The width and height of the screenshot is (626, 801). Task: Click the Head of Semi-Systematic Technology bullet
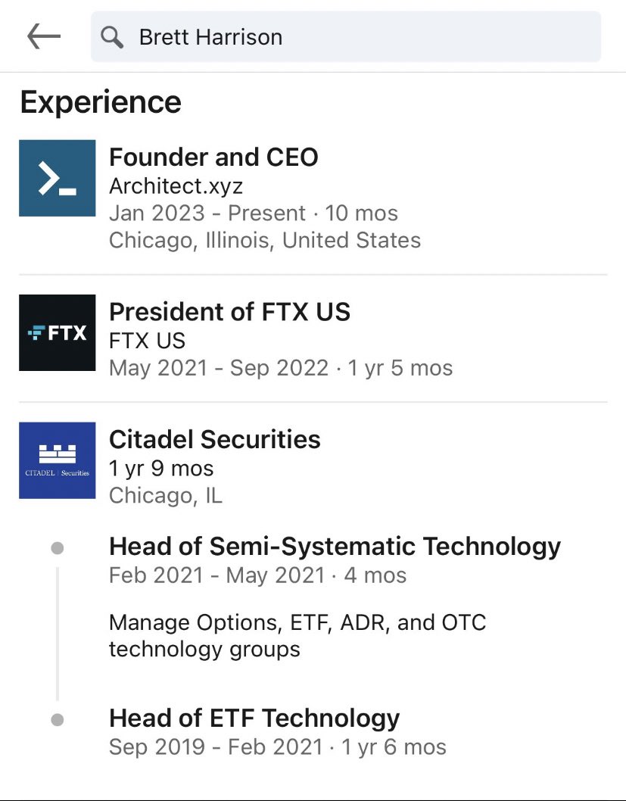[x=57, y=547]
